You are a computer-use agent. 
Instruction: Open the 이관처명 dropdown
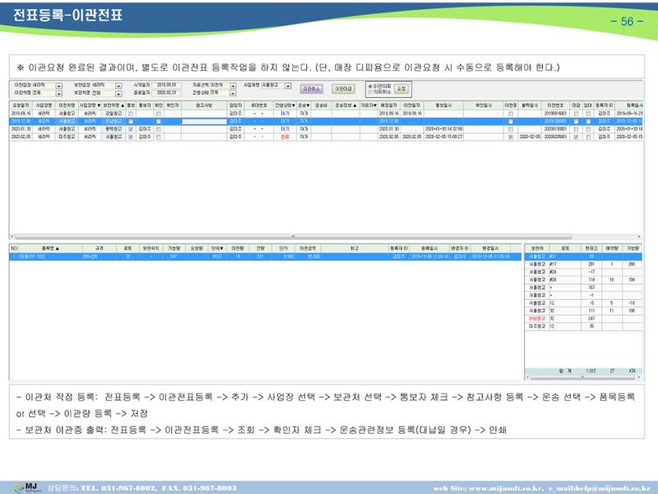[x=59, y=93]
